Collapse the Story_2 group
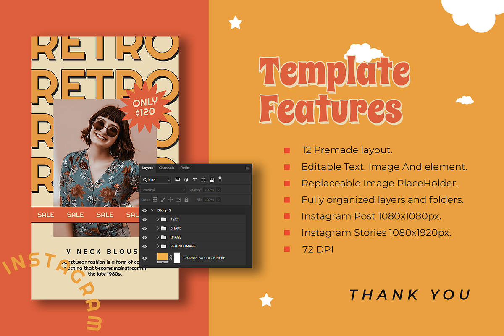The height and width of the screenshot is (336, 504). tap(153, 210)
